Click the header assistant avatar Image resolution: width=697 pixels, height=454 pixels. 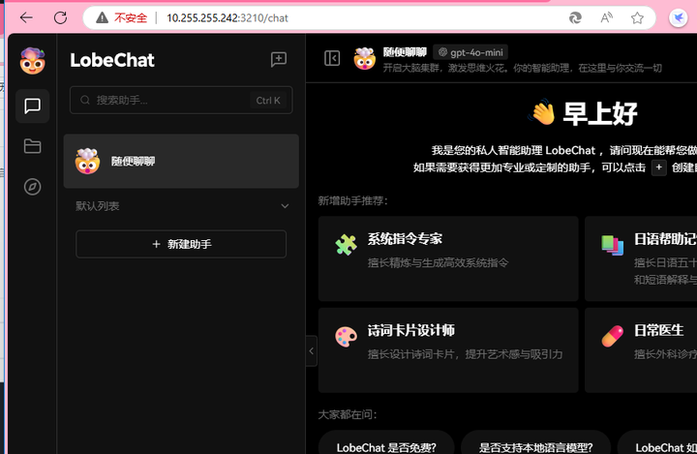[365, 59]
